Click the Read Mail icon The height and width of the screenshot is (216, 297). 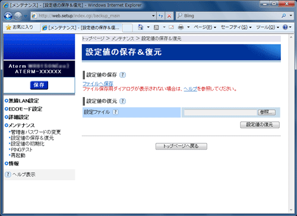click(171, 27)
